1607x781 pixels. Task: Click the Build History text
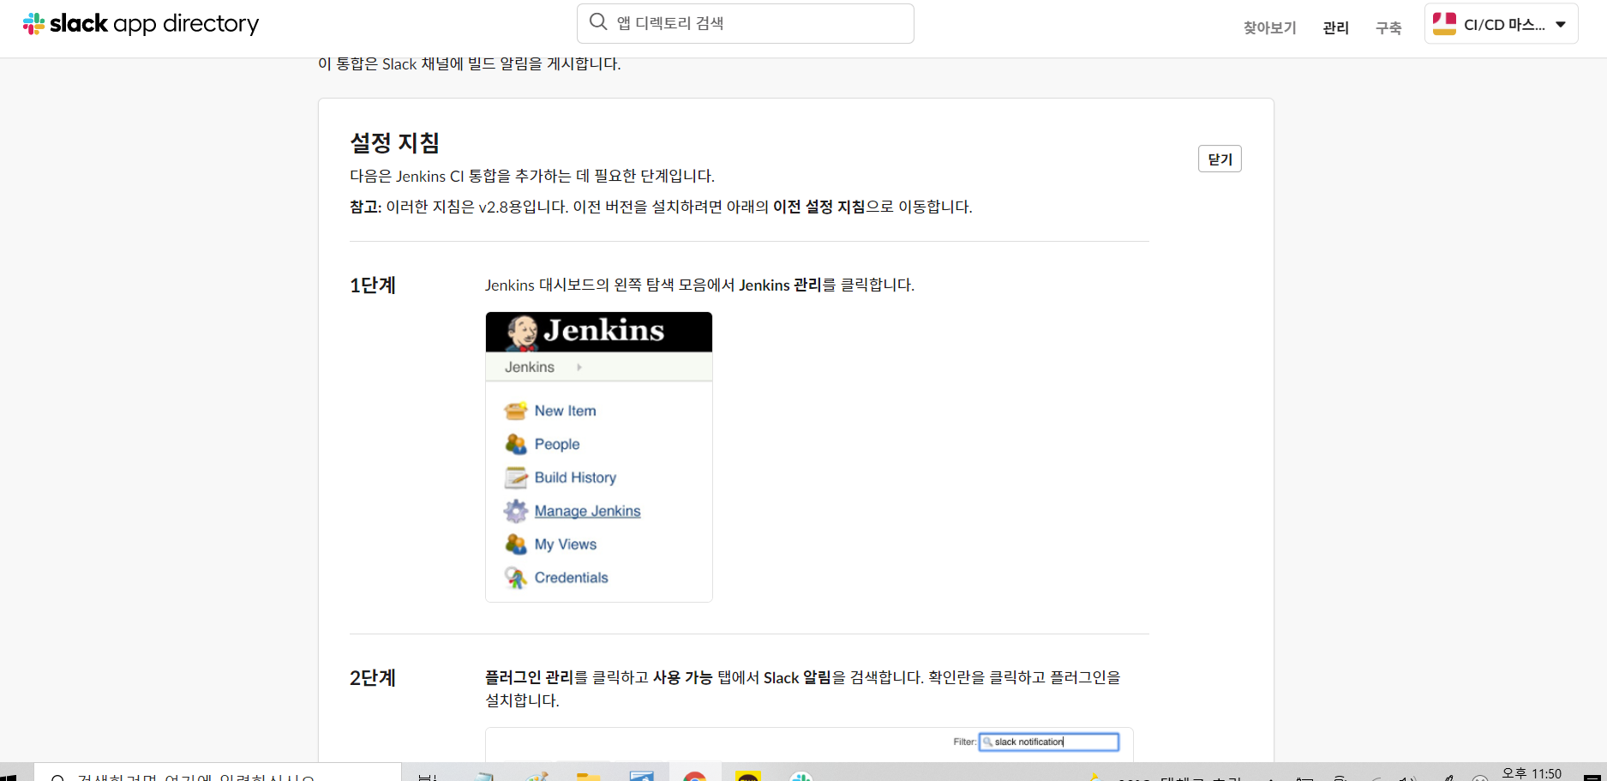575,478
